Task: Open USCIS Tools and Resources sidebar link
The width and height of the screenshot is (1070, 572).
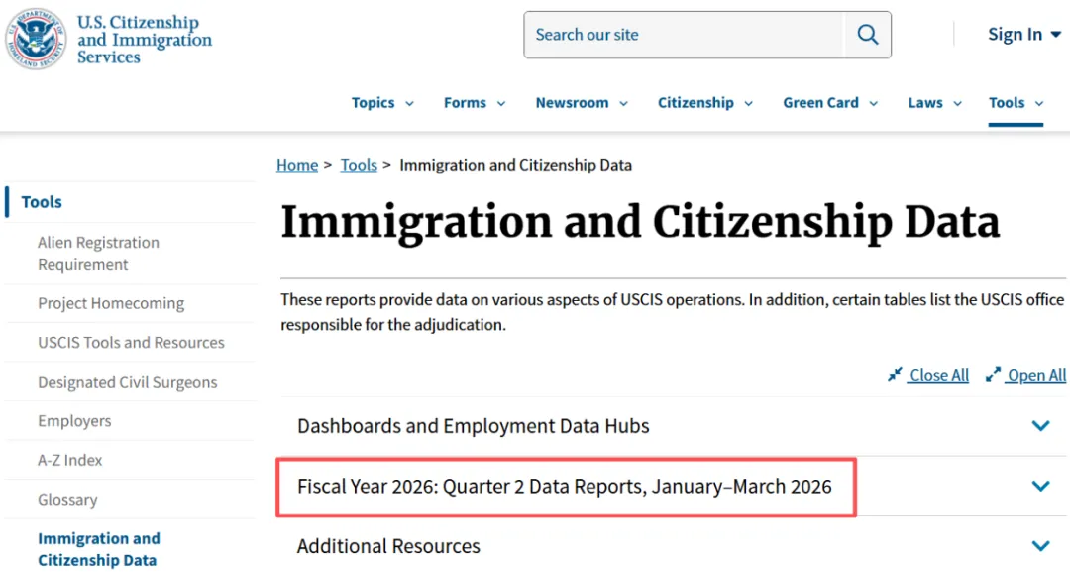Action: pyautogui.click(x=131, y=343)
